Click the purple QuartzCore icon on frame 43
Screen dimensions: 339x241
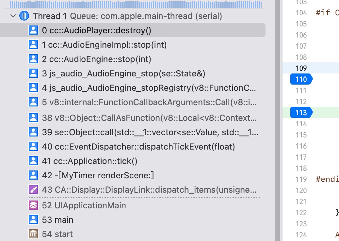click(x=33, y=190)
